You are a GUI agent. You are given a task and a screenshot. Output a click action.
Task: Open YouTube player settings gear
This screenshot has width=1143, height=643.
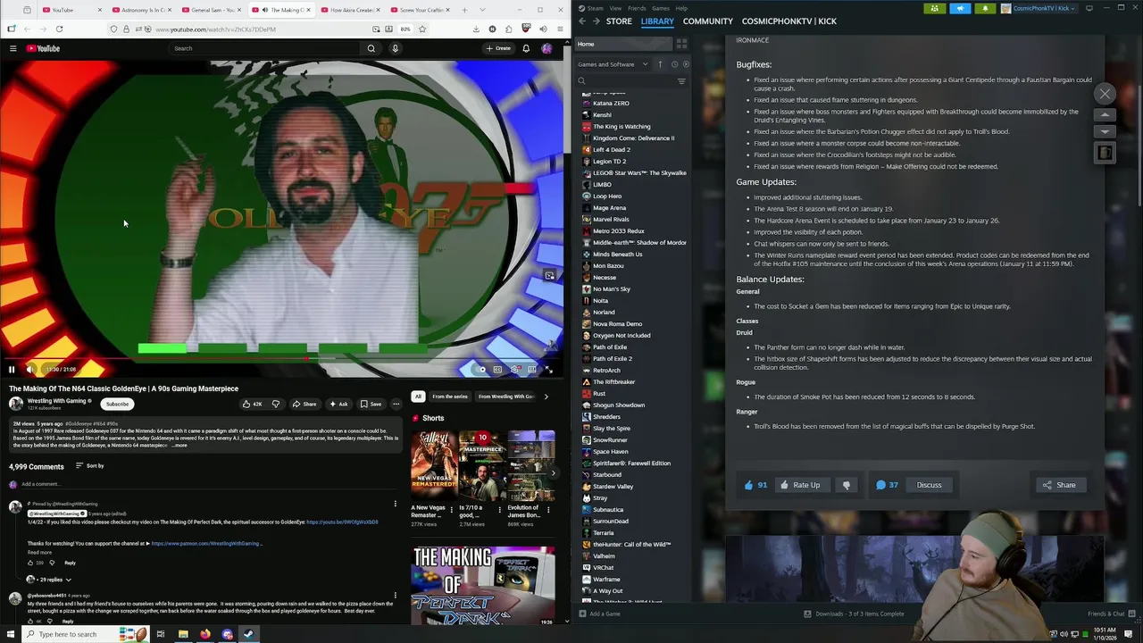click(x=514, y=369)
